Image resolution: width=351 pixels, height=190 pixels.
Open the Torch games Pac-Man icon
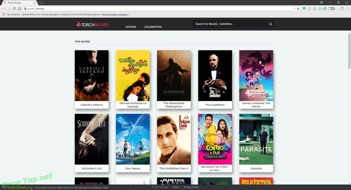tap(309, 9)
